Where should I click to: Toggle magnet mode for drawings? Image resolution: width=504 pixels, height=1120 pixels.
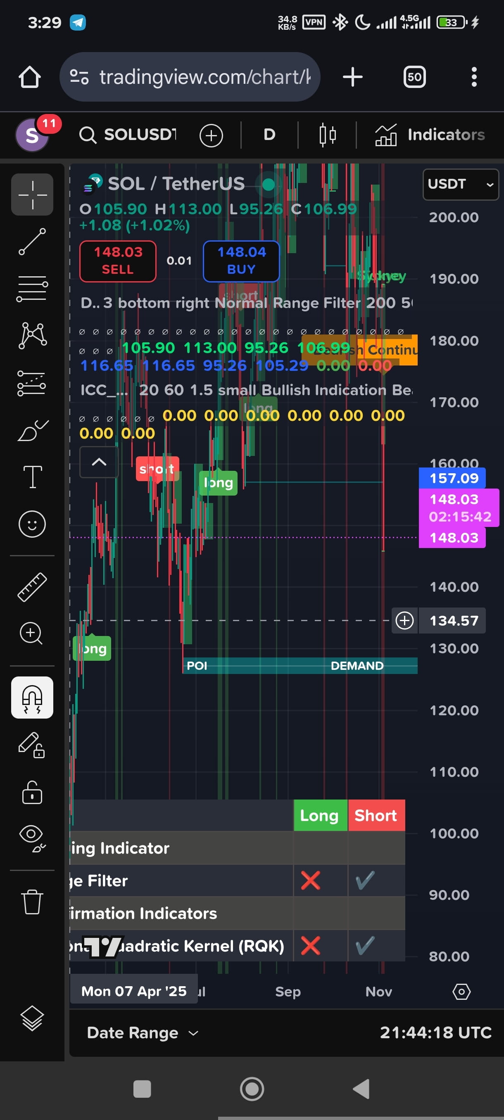point(32,698)
